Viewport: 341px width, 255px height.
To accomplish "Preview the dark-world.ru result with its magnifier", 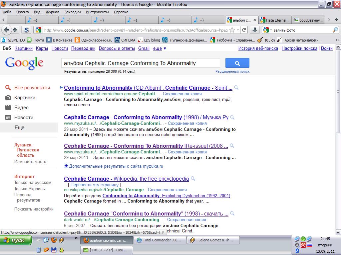I will tap(232, 213).
